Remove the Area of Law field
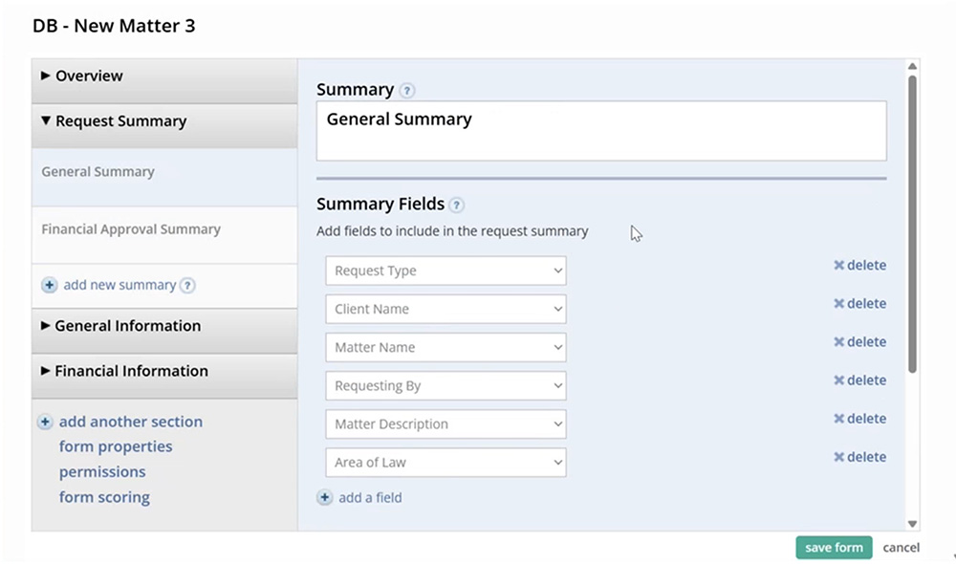The image size is (956, 564). pos(859,457)
